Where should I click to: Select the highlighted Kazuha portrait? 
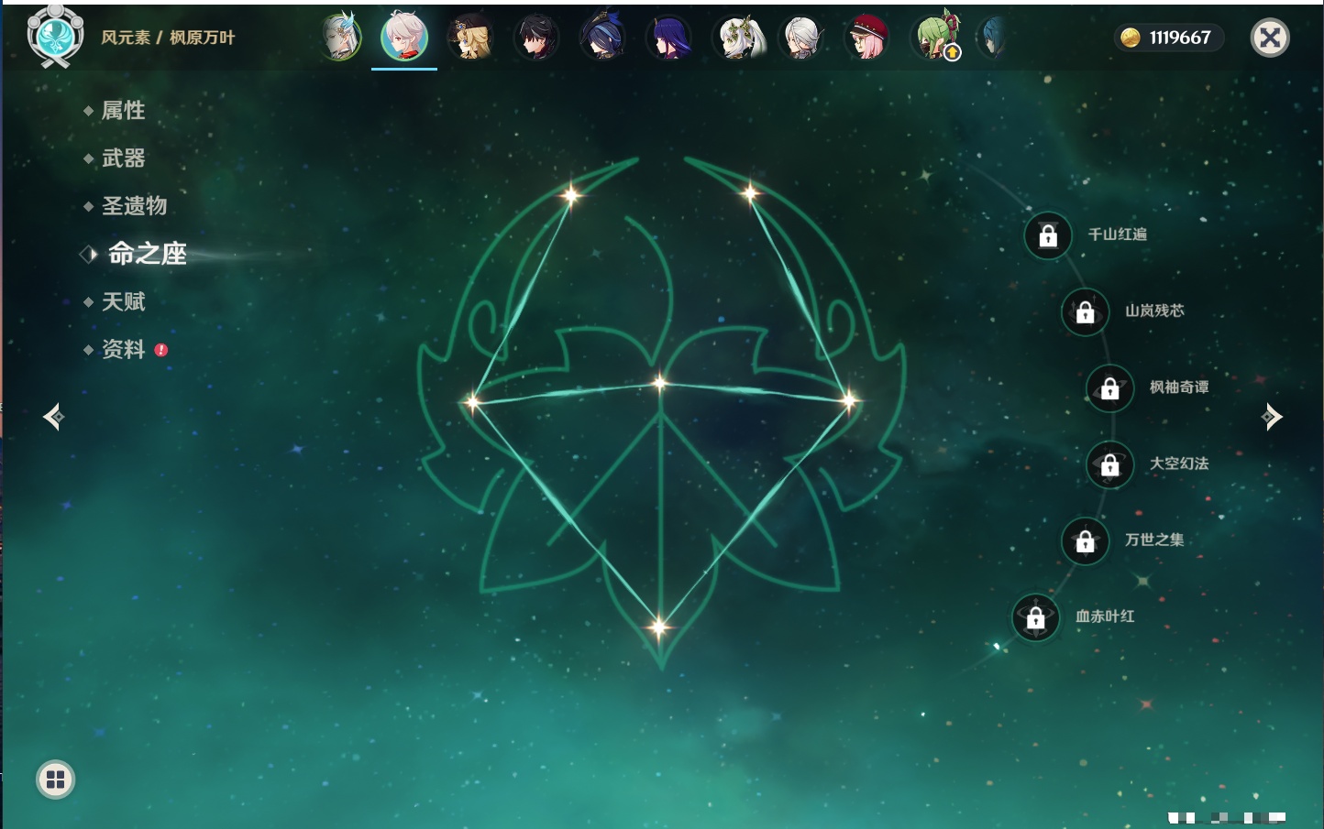pos(404,37)
